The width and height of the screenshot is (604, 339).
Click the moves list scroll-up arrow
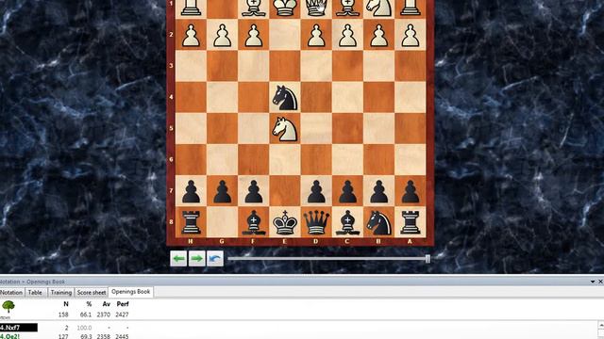click(601, 326)
